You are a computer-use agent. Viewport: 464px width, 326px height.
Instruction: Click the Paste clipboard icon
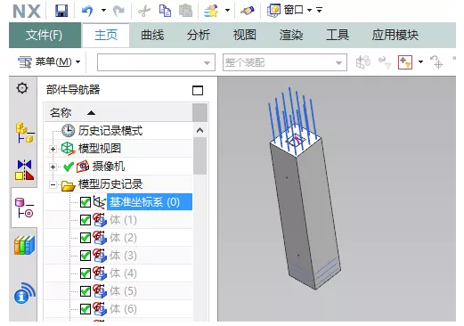(185, 11)
